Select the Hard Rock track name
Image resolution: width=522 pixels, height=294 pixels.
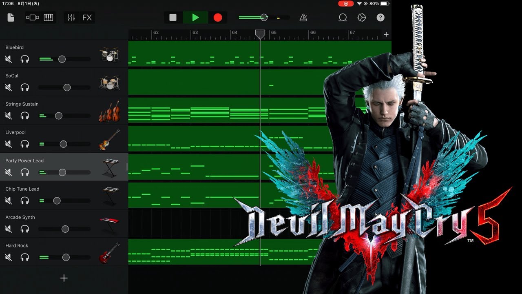pyautogui.click(x=17, y=245)
